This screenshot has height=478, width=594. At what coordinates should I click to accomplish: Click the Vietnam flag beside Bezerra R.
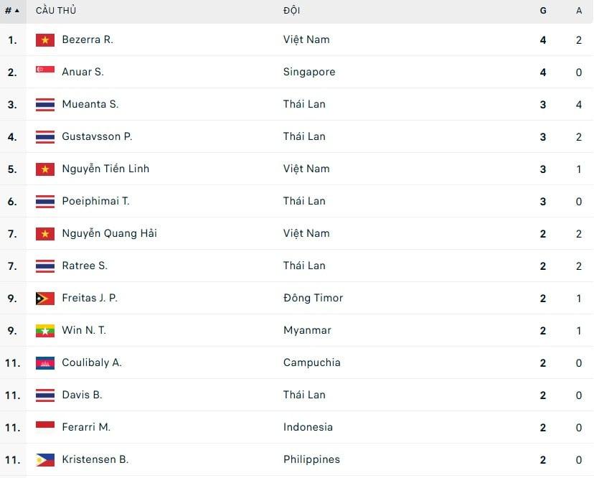[45, 39]
